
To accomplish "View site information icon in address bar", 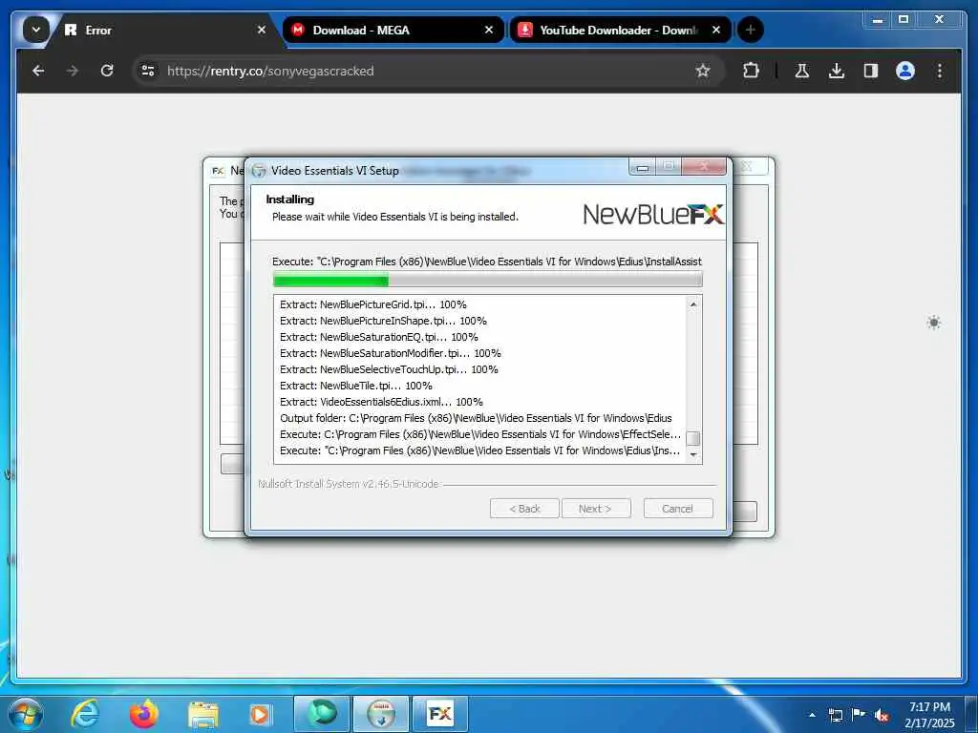I will click(148, 71).
